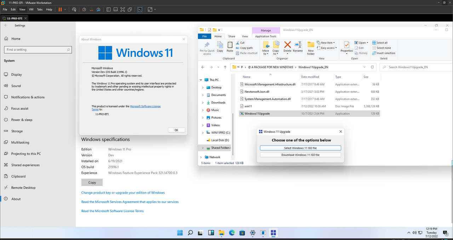Select Local Disk (D:) in the navigation pane
This screenshot has height=240, width=453.
[217, 140]
